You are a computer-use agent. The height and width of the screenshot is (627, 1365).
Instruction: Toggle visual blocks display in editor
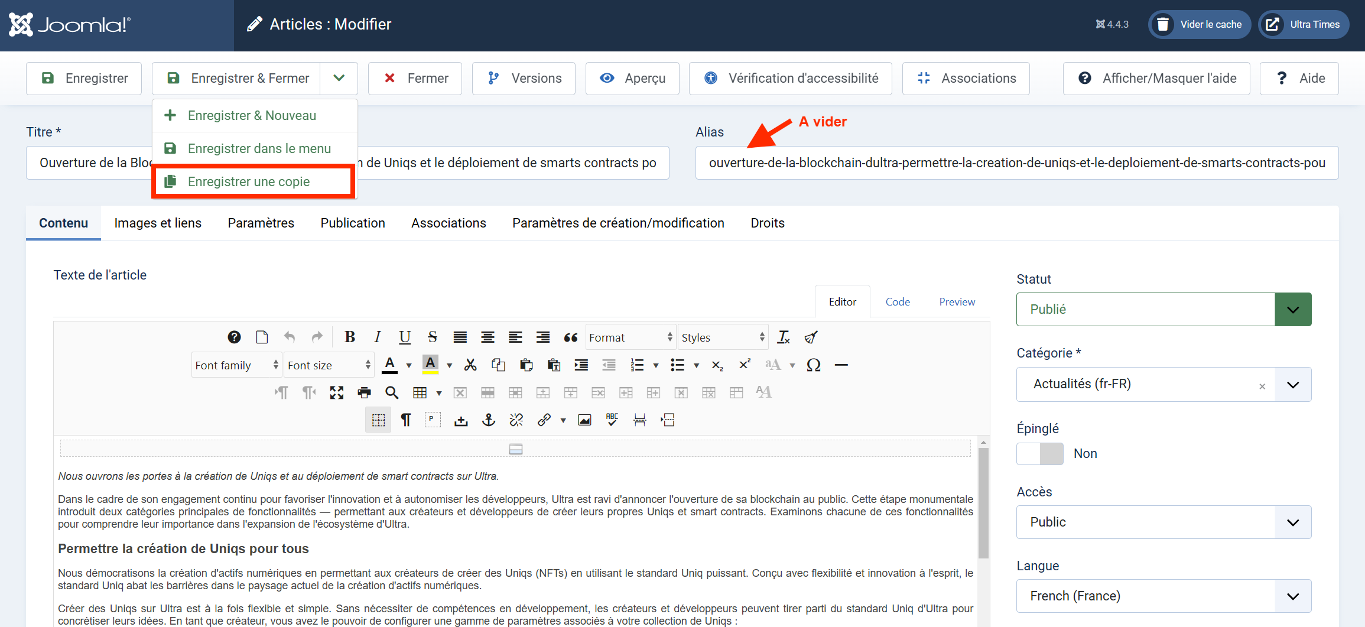(x=378, y=420)
